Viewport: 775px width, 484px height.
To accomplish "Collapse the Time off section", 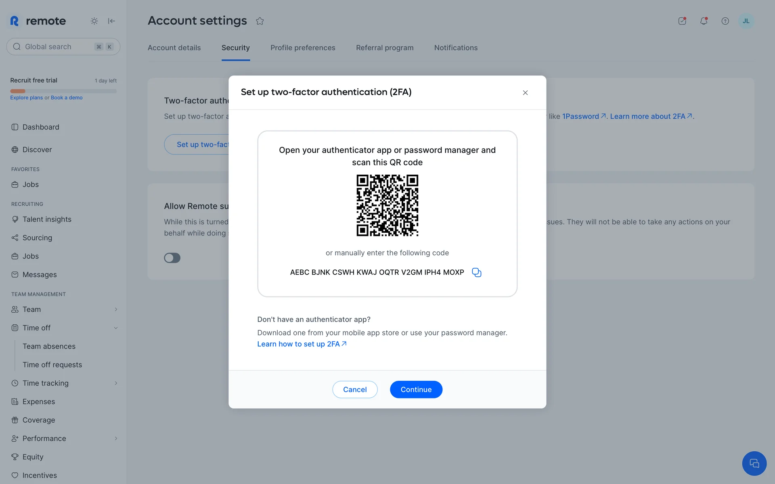I will [116, 328].
